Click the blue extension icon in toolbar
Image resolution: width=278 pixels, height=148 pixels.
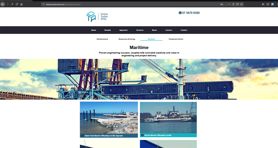coord(272,4)
